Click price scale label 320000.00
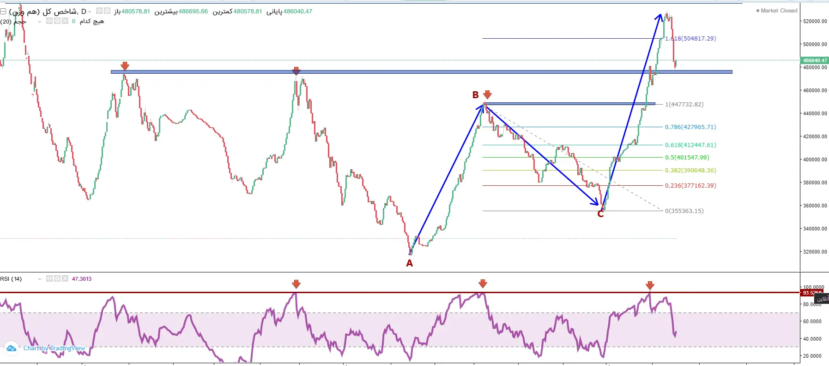The image size is (829, 366). coord(815,252)
